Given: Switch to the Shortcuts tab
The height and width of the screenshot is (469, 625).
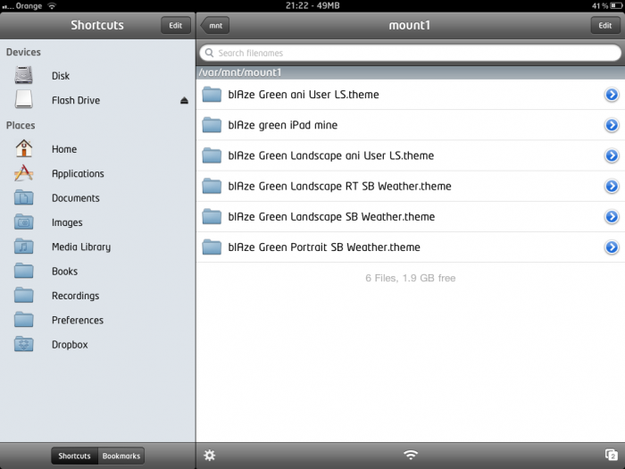Looking at the screenshot, I should 74,456.
